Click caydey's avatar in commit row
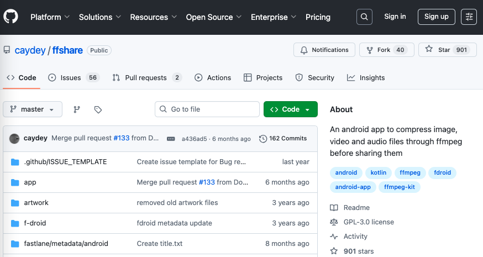483x257 pixels. coord(14,139)
